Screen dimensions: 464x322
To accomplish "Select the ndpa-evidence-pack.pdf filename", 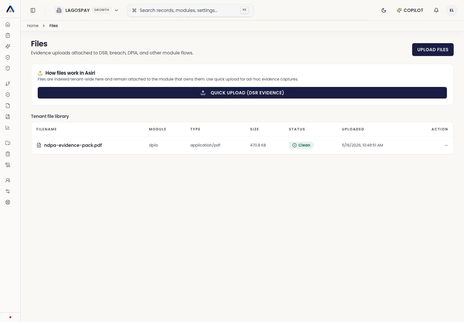I will pyautogui.click(x=73, y=145).
